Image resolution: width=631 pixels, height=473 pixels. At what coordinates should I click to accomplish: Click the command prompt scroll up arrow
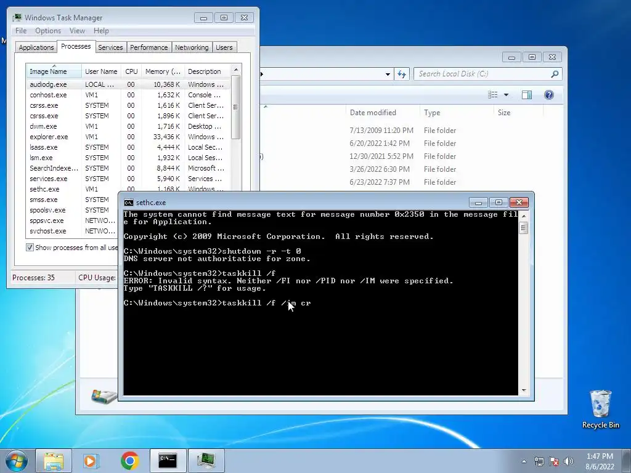[x=524, y=216]
